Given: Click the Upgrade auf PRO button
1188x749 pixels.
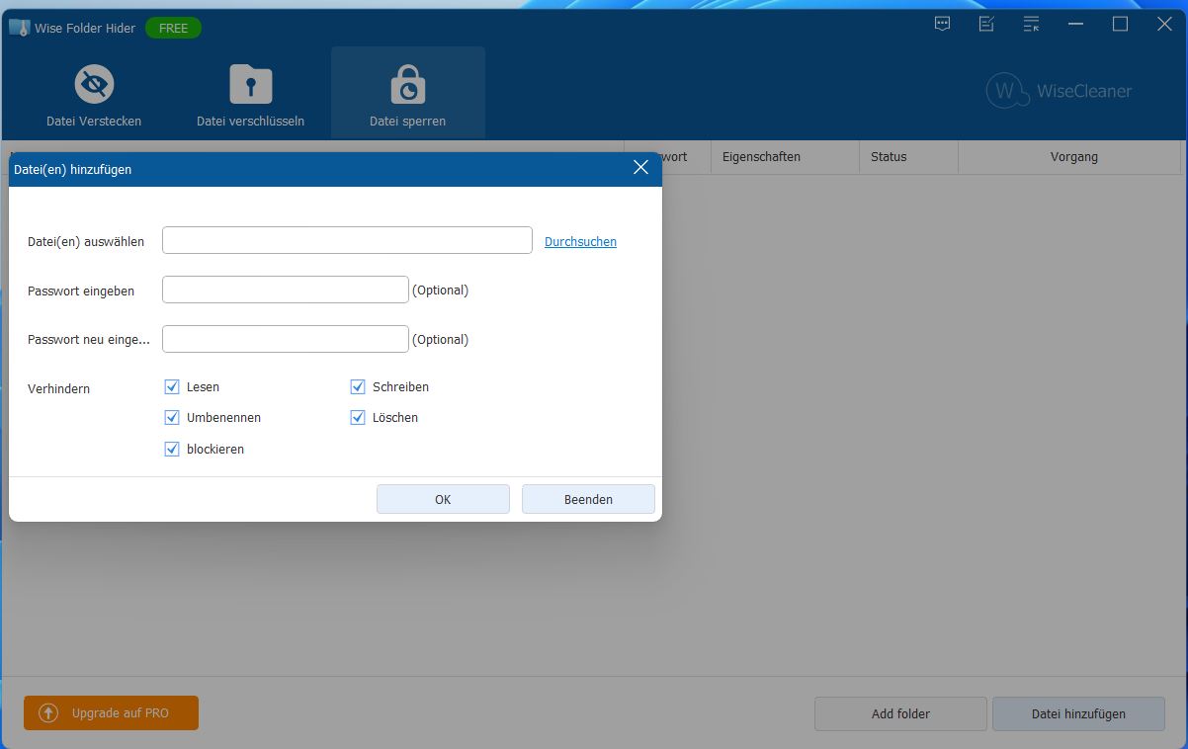Looking at the screenshot, I should pyautogui.click(x=111, y=712).
